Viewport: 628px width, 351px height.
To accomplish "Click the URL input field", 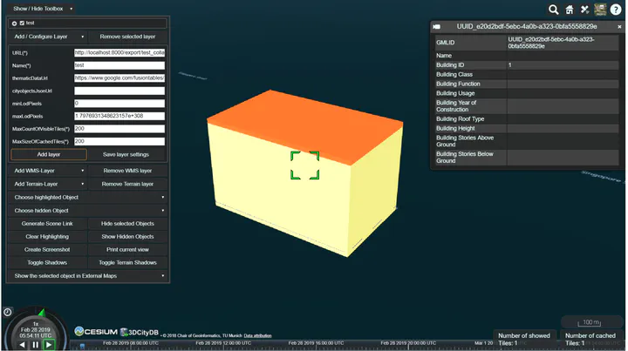I will coord(119,53).
